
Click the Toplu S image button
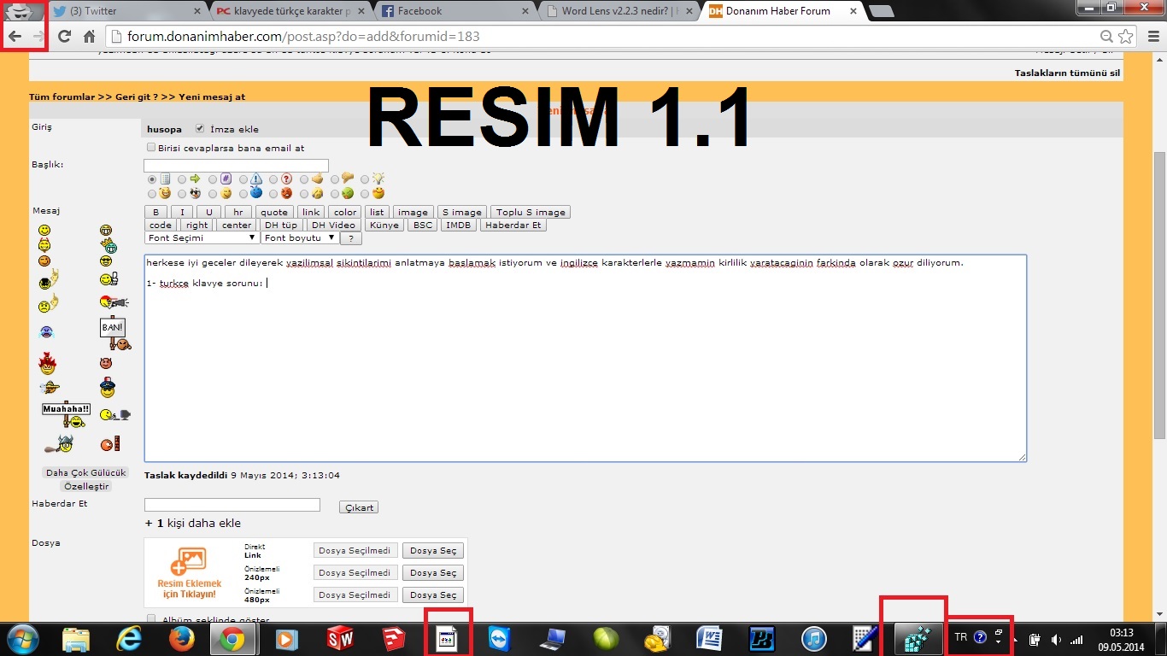coord(531,212)
